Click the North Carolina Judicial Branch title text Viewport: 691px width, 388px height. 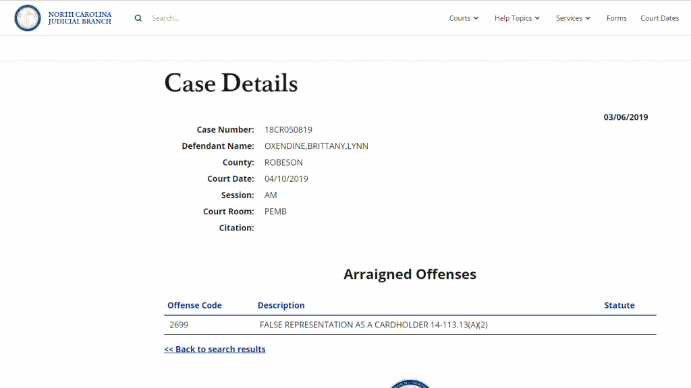coord(80,18)
